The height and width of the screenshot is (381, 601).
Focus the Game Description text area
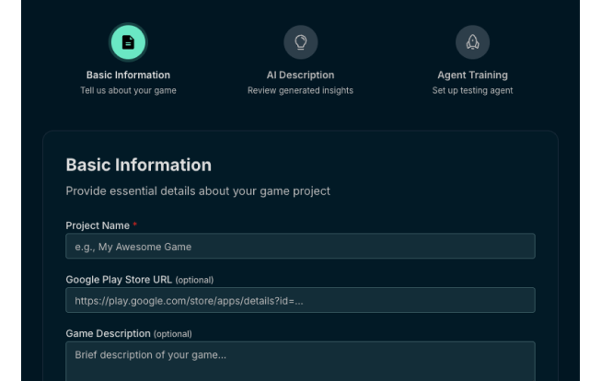tap(300, 361)
